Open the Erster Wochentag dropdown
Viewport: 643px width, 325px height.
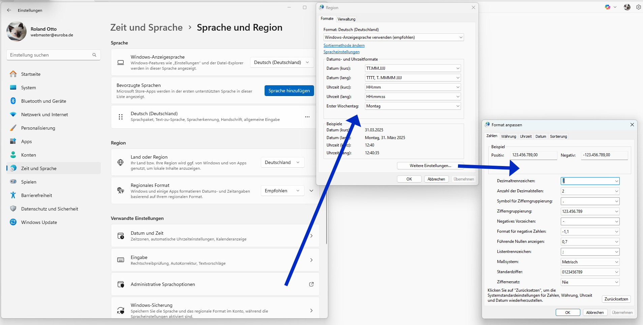pyautogui.click(x=458, y=106)
